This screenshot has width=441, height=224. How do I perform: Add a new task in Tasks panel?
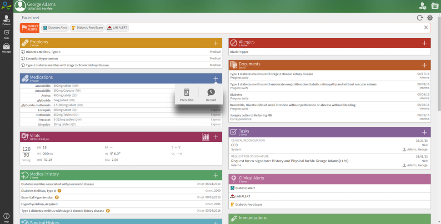tap(424, 132)
